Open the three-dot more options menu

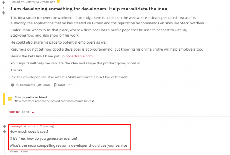[70, 85]
